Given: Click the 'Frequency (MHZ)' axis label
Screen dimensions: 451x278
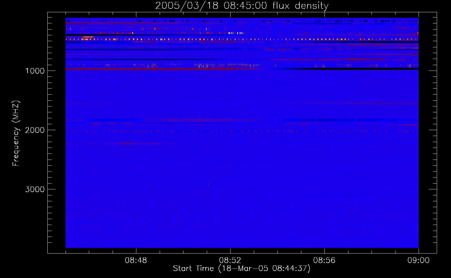Looking at the screenshot, I should [x=16, y=133].
